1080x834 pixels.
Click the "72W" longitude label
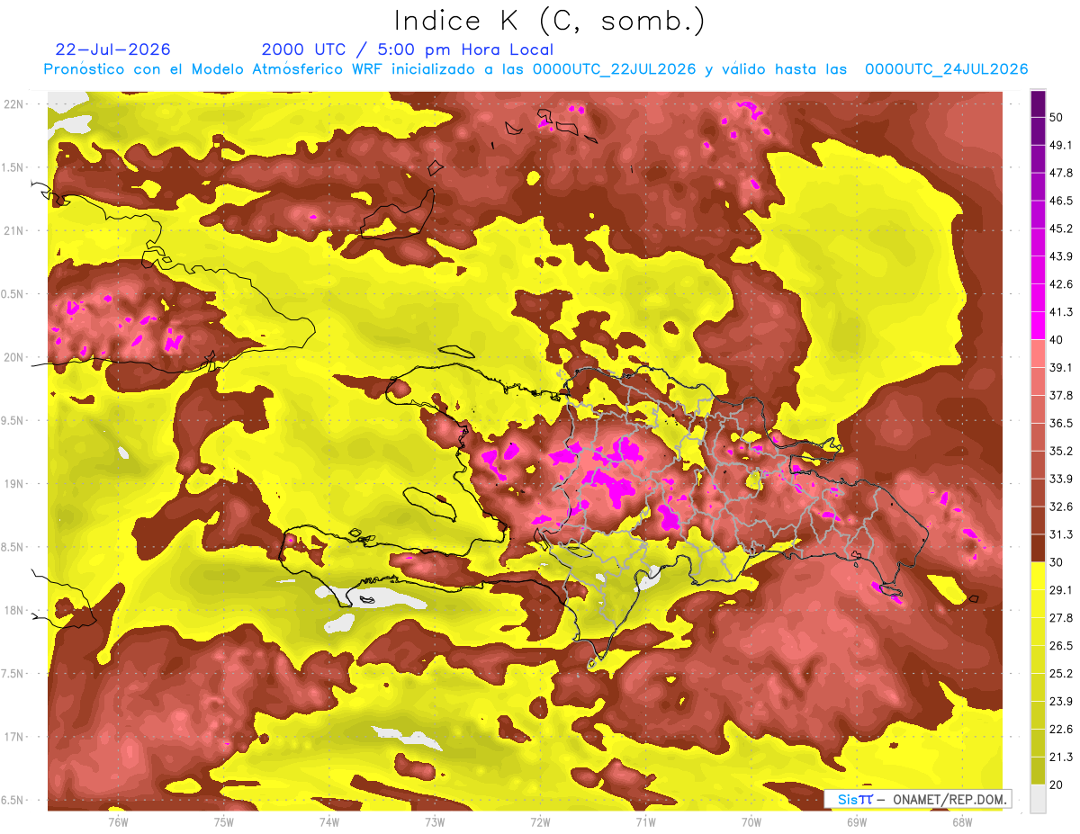click(540, 821)
